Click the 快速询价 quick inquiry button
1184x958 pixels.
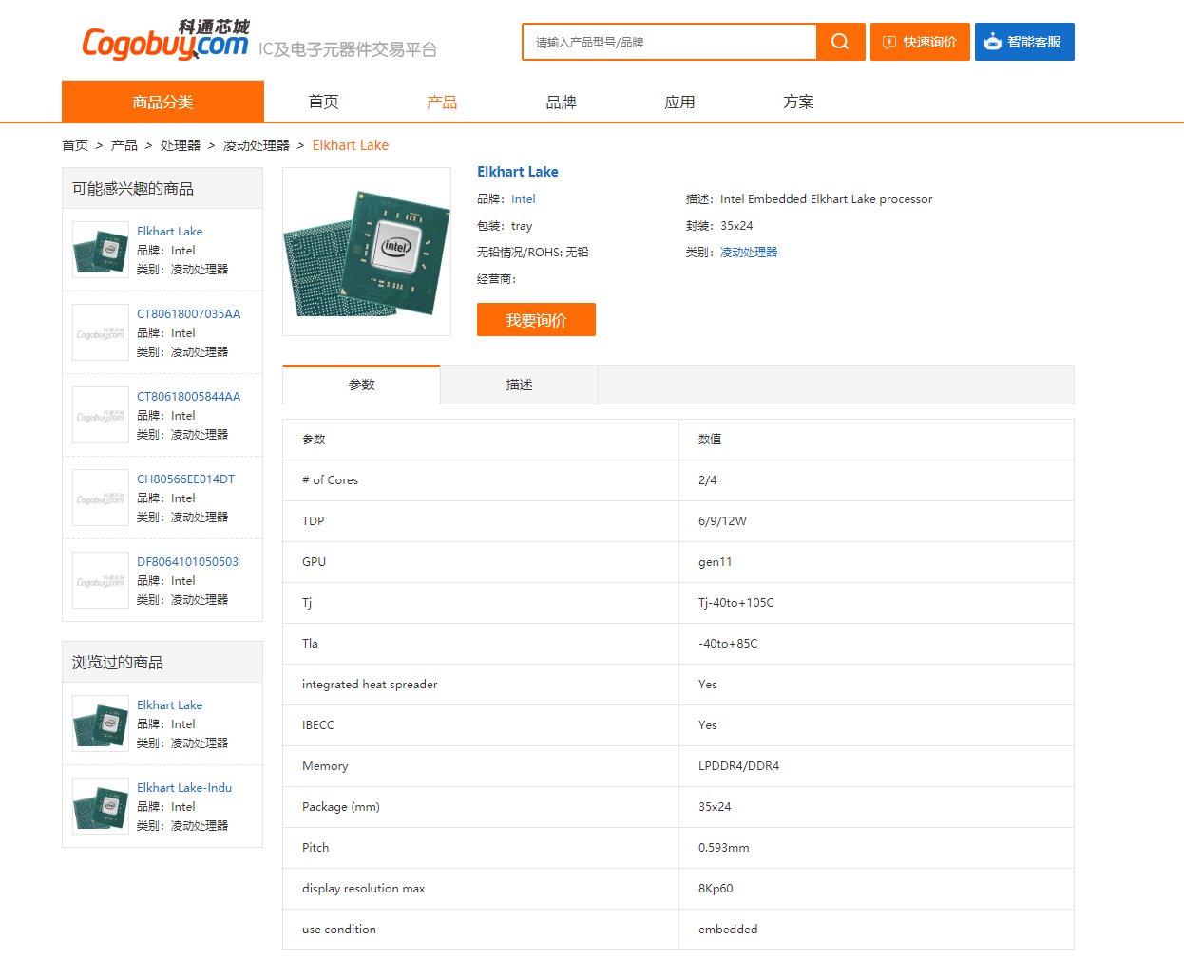[919, 42]
